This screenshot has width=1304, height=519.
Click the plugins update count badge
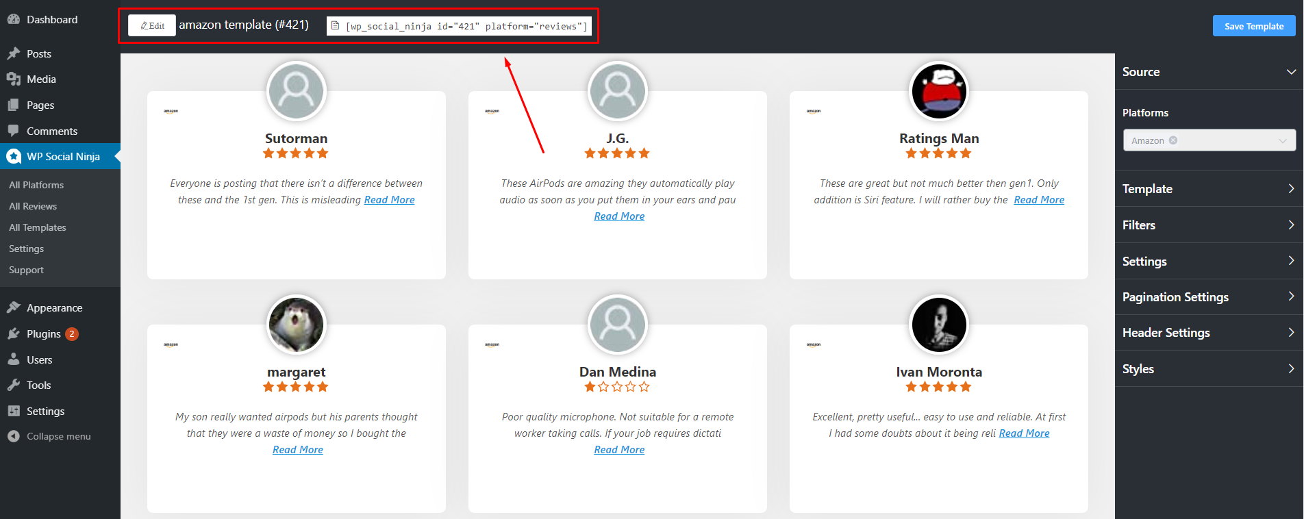coord(72,334)
